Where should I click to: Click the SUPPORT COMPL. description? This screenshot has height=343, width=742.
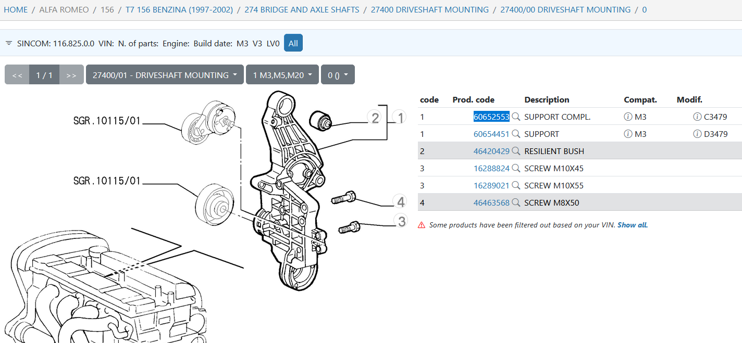pos(558,117)
